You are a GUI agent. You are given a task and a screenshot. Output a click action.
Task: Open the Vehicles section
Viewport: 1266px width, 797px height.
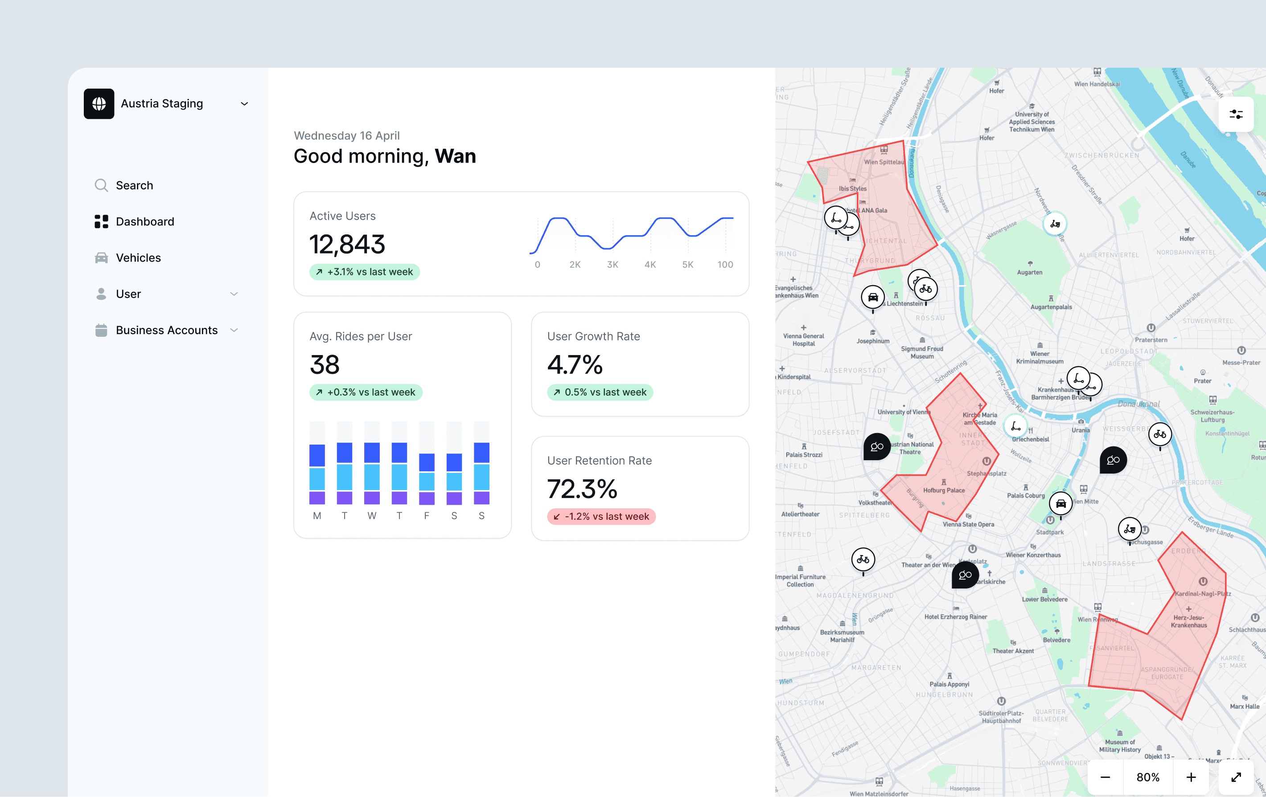tap(138, 257)
